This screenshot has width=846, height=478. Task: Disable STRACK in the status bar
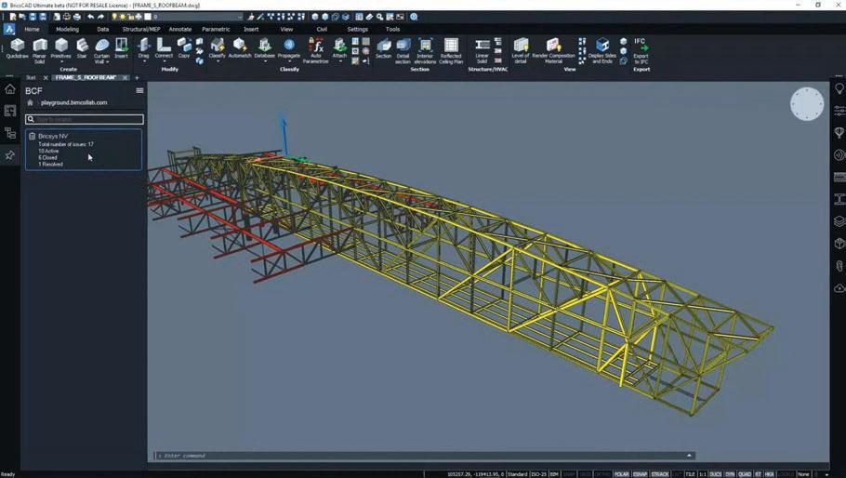660,474
